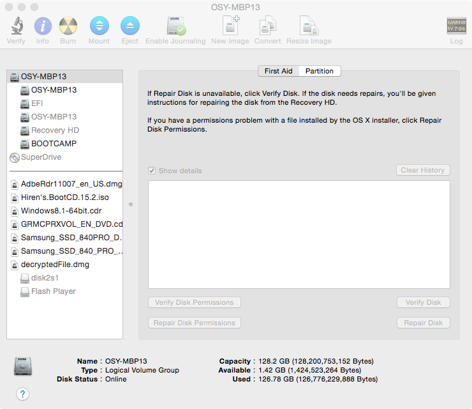Click the Burn disc toolbar icon

pos(68,26)
